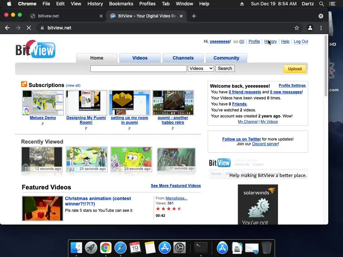Switch to the Home tab

click(x=97, y=58)
